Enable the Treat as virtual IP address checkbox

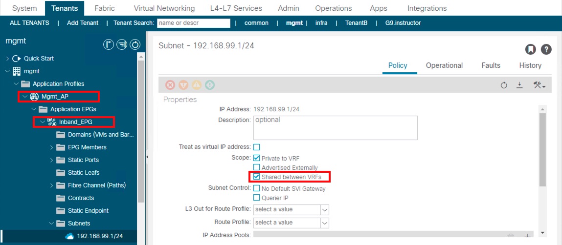[257, 147]
